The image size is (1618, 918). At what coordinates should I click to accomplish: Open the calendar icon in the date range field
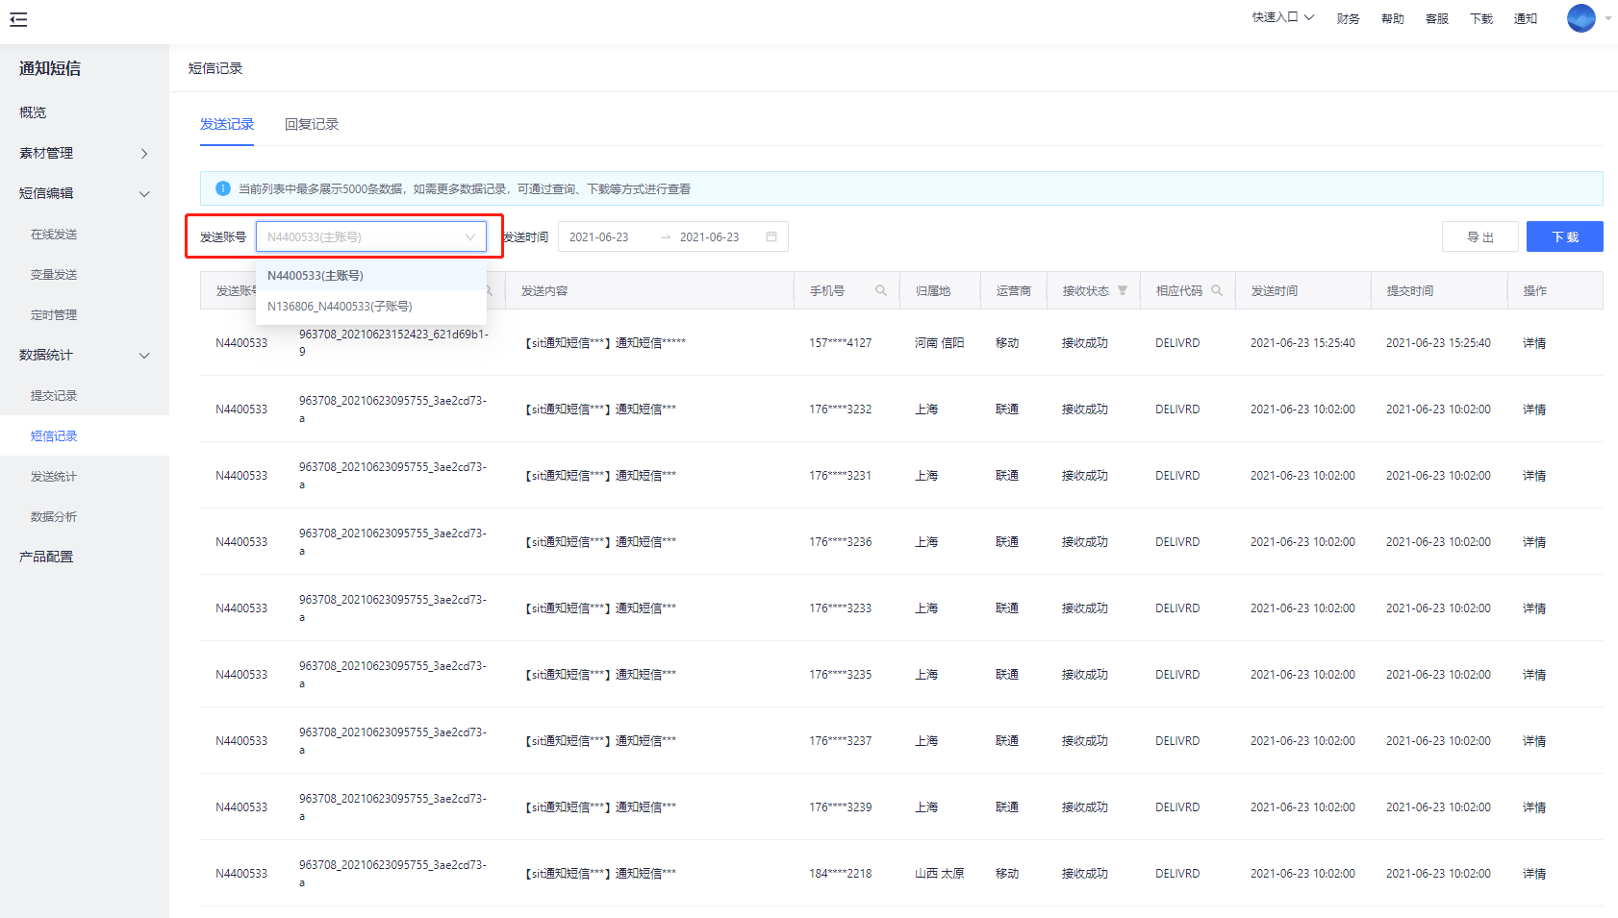coord(771,236)
